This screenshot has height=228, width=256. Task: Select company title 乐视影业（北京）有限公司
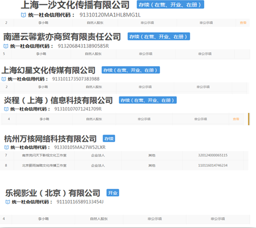tap(53, 193)
